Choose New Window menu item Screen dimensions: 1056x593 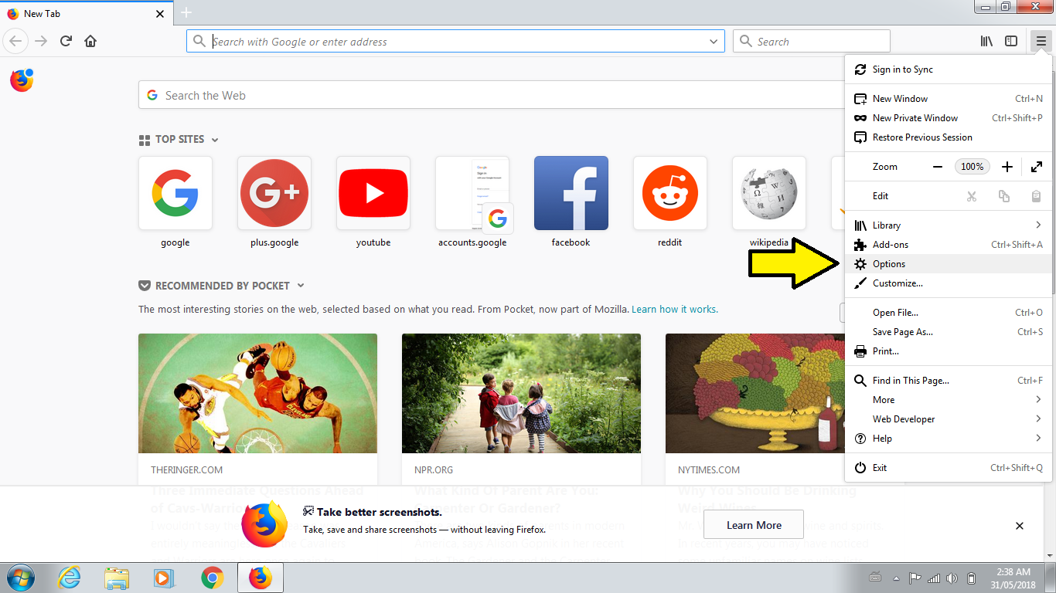[949, 99]
